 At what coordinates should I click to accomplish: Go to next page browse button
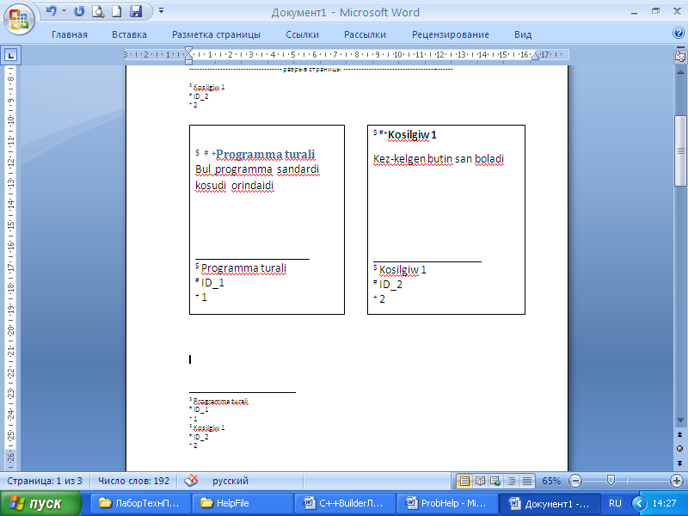coord(680,463)
